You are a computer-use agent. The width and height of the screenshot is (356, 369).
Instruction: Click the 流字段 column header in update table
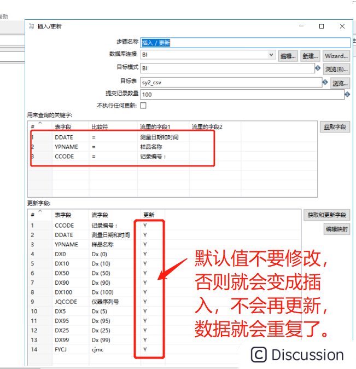[100, 215]
